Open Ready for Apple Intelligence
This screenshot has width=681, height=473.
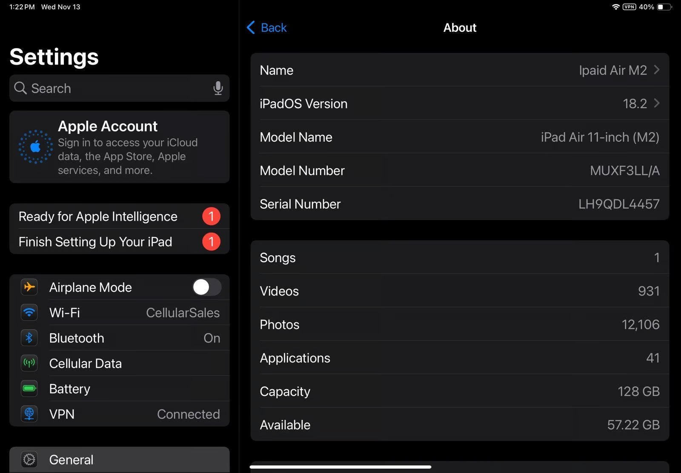[x=98, y=217]
